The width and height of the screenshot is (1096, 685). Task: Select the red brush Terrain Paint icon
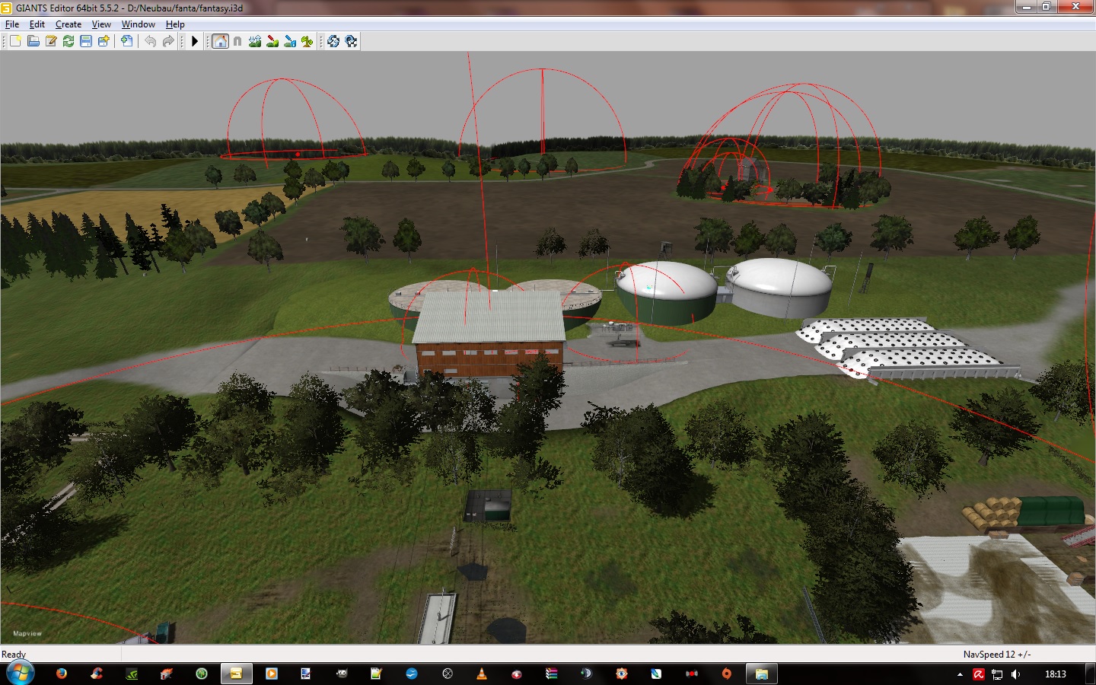pyautogui.click(x=272, y=41)
